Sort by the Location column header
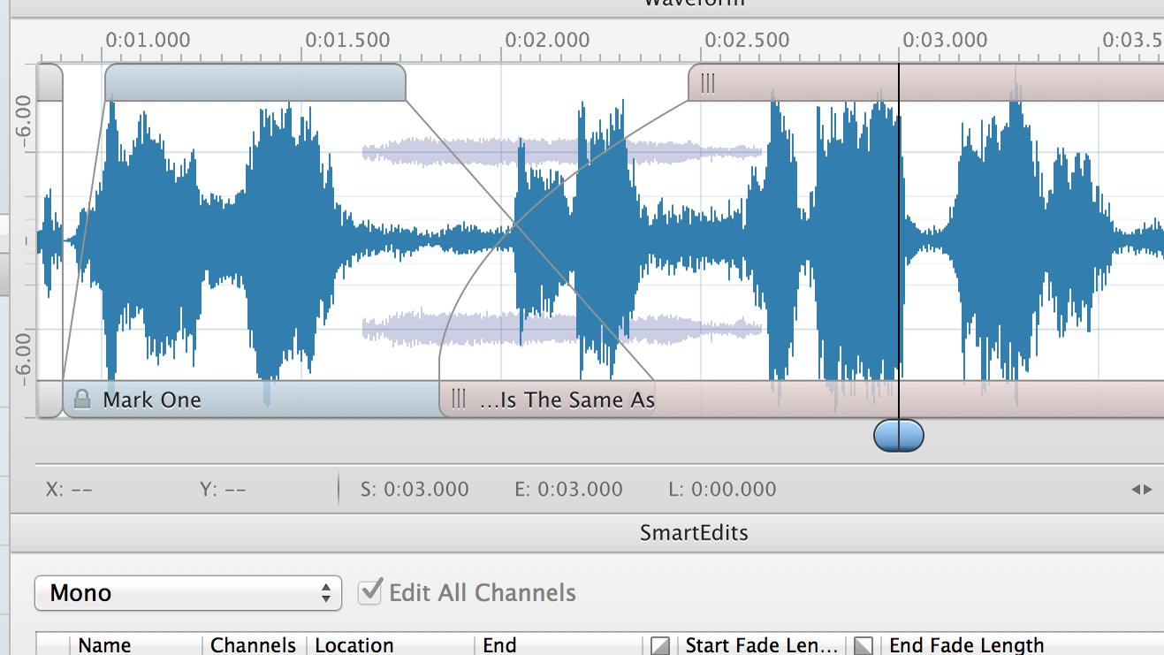Image resolution: width=1164 pixels, height=655 pixels. pos(354,645)
